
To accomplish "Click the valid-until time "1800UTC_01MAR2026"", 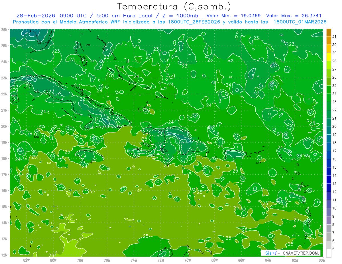I will pyautogui.click(x=300, y=22).
